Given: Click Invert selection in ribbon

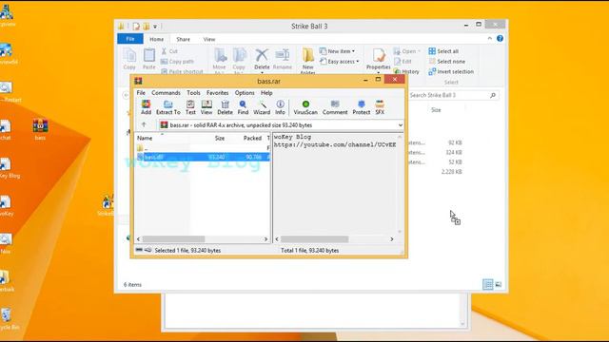Looking at the screenshot, I should 451,72.
